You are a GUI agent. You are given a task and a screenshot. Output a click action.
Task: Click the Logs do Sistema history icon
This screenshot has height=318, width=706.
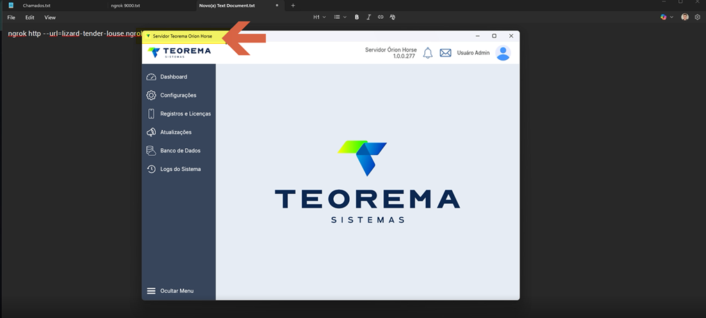tap(152, 169)
